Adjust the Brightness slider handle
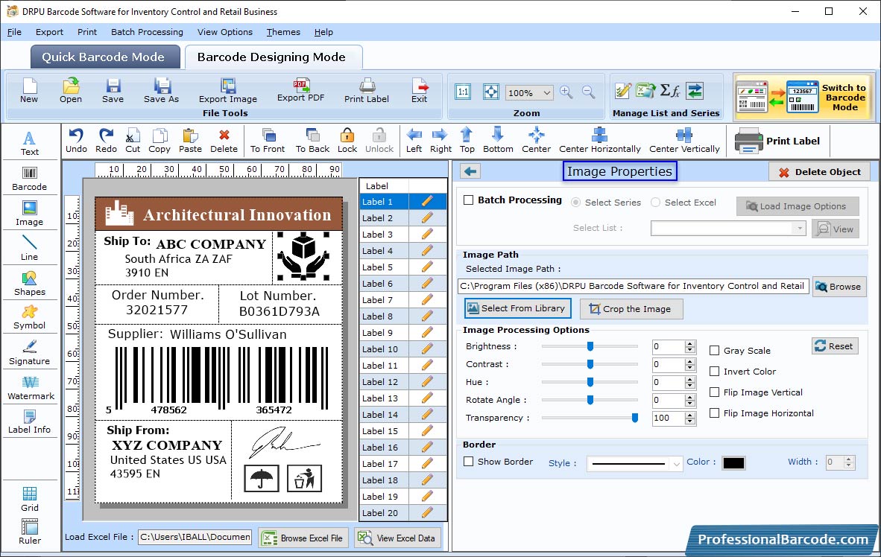 (x=590, y=346)
